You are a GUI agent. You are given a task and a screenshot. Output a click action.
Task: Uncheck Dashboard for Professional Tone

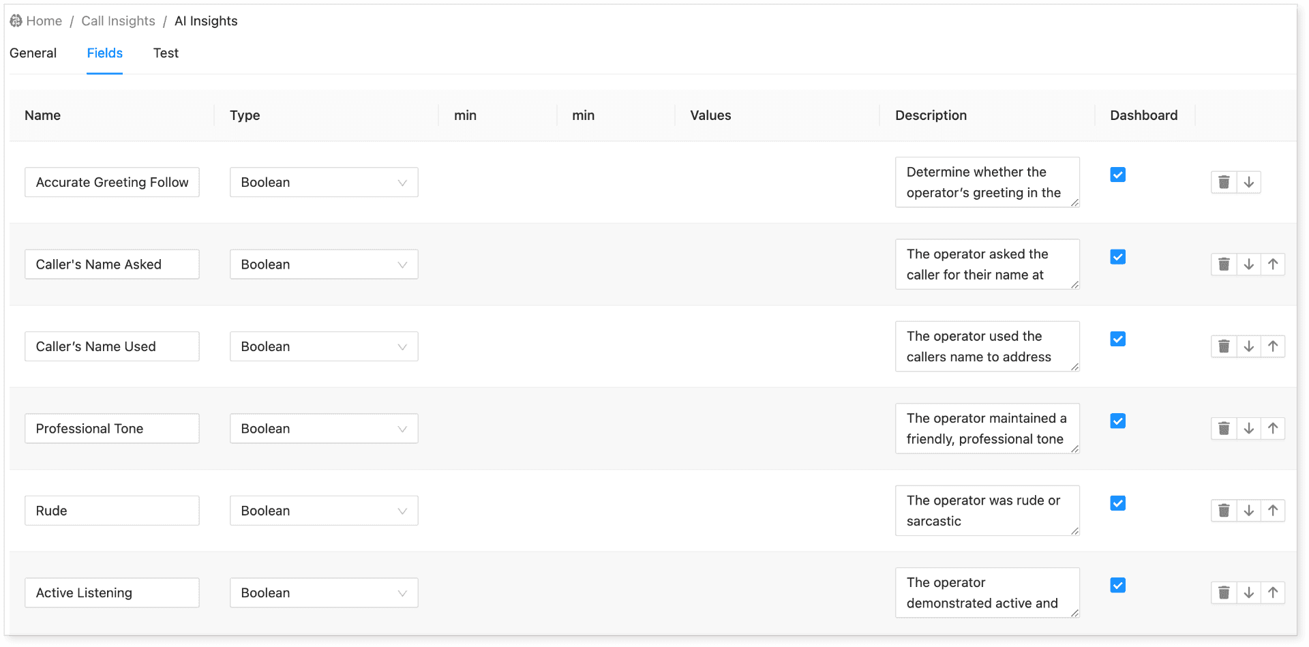1118,421
